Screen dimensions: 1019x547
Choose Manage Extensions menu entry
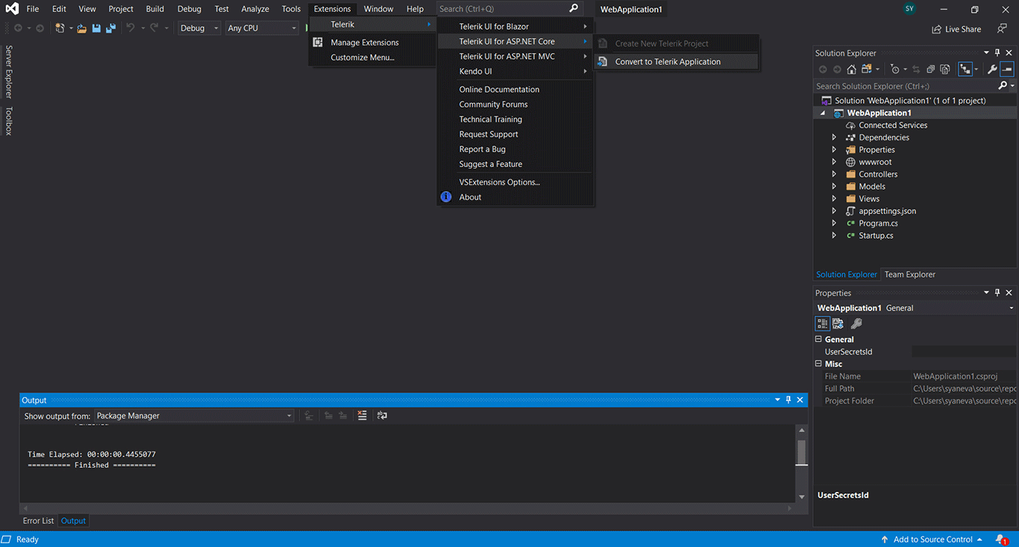coord(365,43)
